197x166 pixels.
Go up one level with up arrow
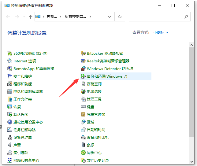coord(31,17)
